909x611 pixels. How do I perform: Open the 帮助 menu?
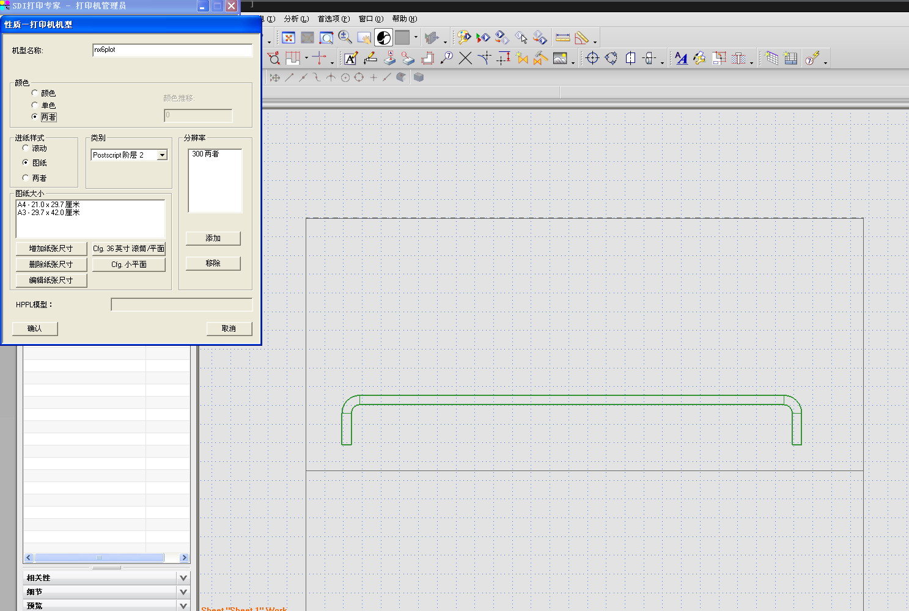tap(405, 19)
